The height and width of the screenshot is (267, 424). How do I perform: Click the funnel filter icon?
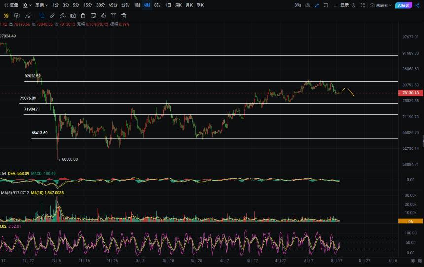(113, 16)
